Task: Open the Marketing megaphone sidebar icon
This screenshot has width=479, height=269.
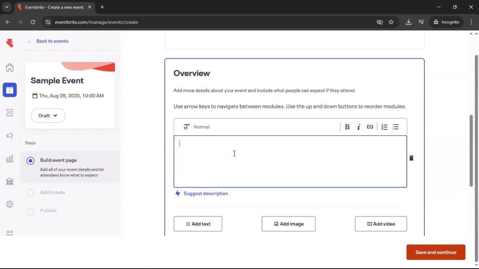Action: 10,136
